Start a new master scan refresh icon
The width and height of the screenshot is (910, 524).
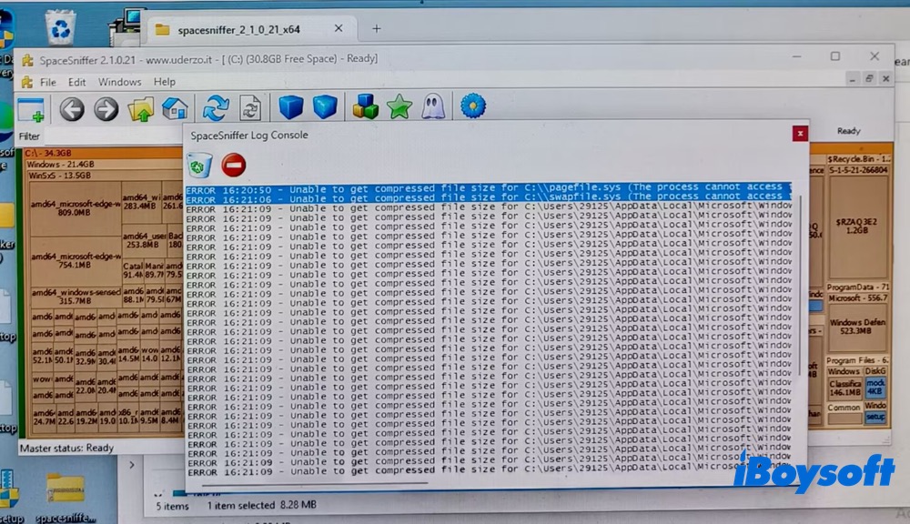coord(216,108)
